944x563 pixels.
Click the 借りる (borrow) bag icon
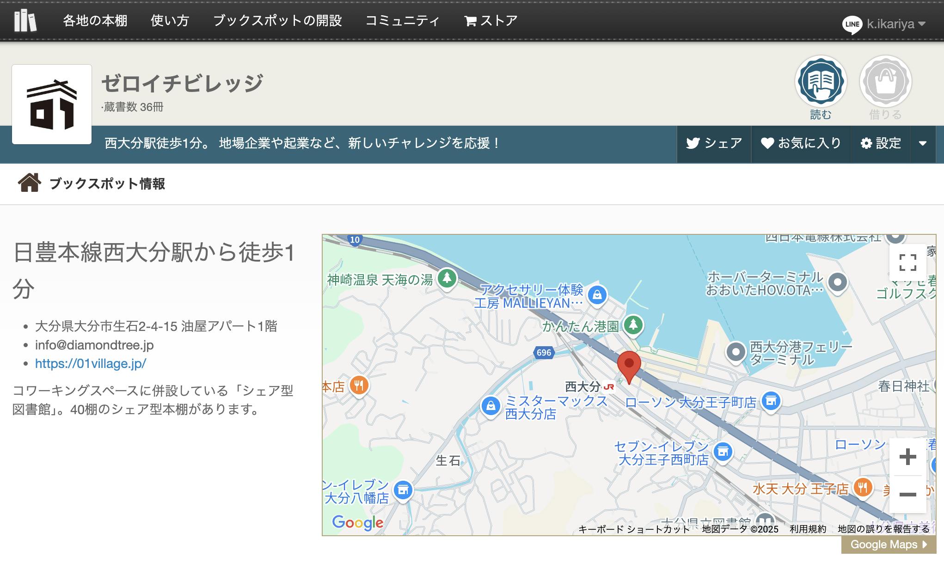point(885,82)
